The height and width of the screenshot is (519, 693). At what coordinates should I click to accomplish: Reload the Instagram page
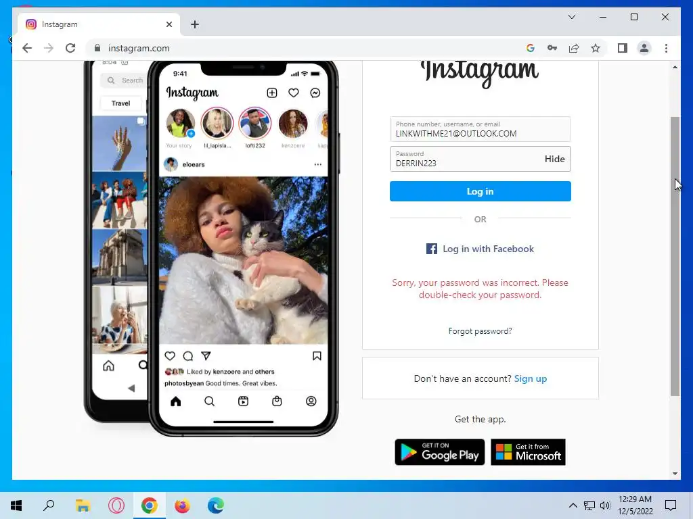(70, 48)
